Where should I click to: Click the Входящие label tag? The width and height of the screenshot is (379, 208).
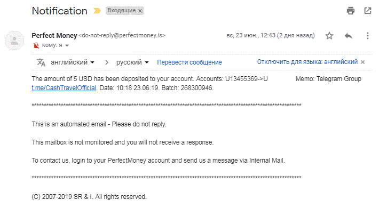(x=122, y=11)
